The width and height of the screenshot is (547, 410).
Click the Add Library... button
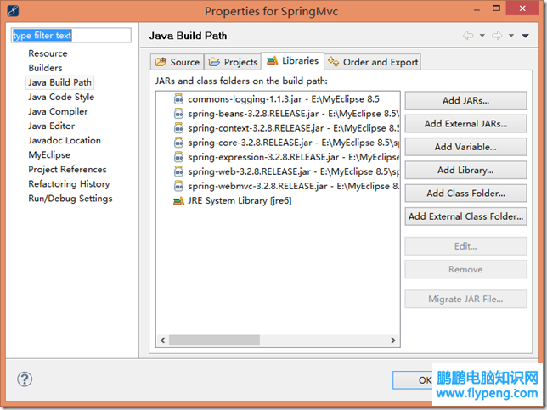(465, 170)
